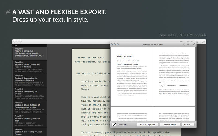This screenshot has width=218, height=136.
Task: Click the 'Imagine a vast sheet' editor line
Action: [x=96, y=97]
